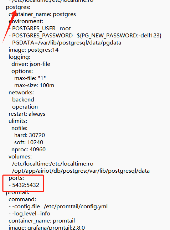Click the networks: key
Image resolution: width=170 pixels, height=230 pixels.
[21, 93]
